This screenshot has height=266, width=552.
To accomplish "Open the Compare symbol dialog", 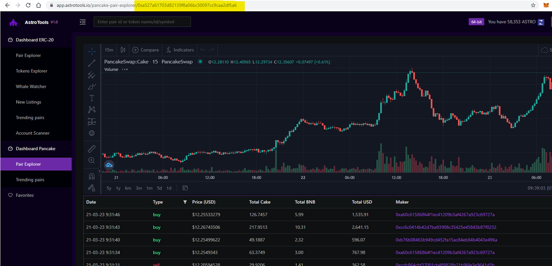I will pos(145,50).
